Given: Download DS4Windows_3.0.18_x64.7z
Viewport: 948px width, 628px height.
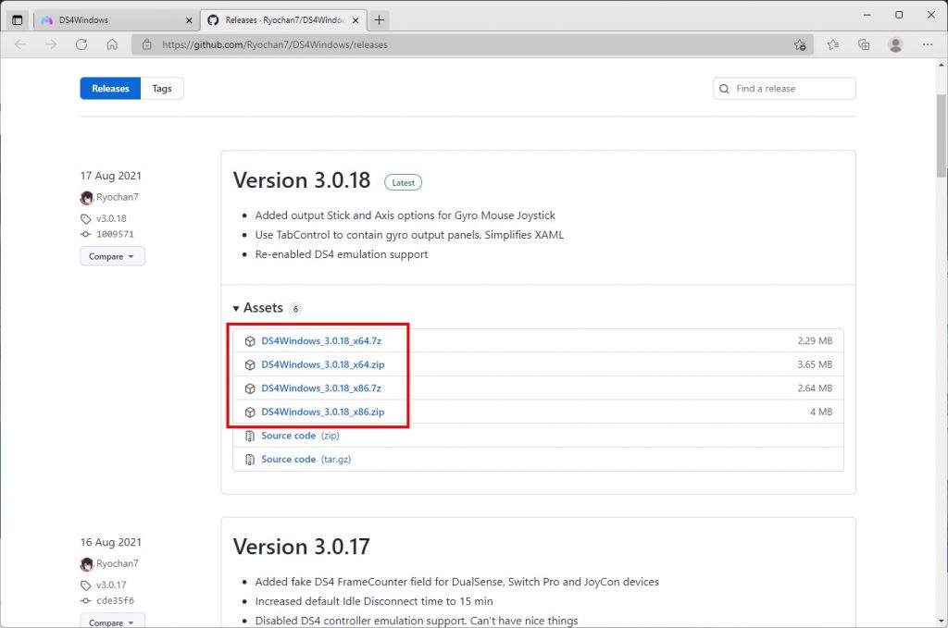Looking at the screenshot, I should point(321,341).
